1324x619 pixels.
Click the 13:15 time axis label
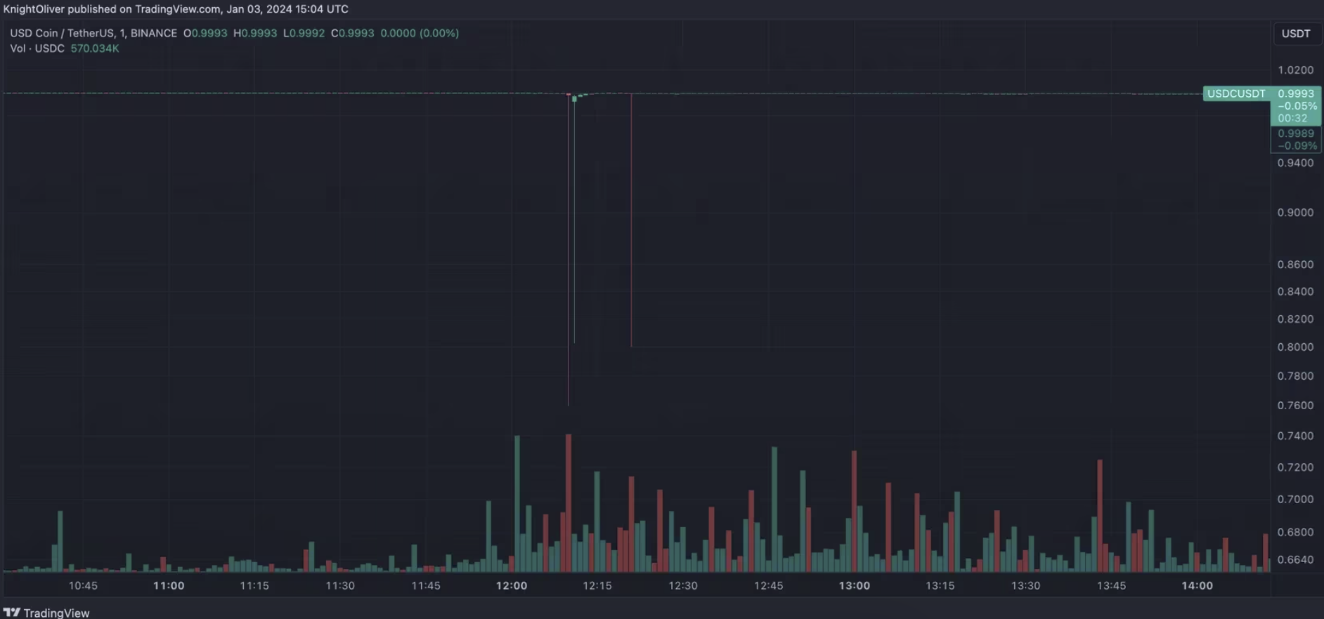(940, 585)
